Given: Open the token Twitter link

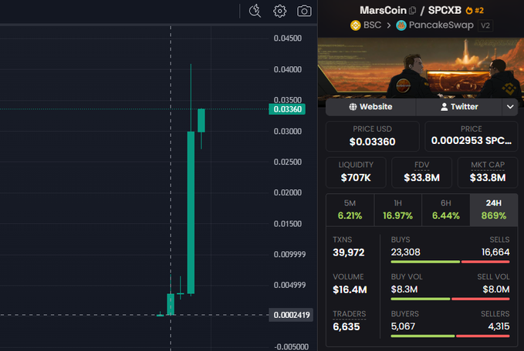Looking at the screenshot, I should [x=459, y=107].
